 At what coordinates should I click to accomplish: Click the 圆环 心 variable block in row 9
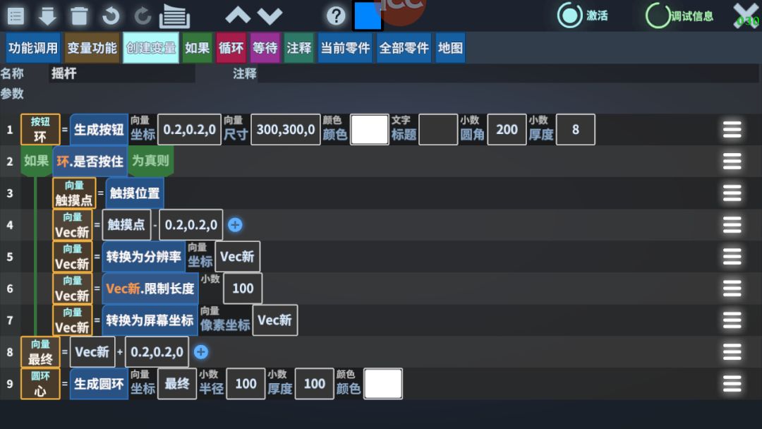(40, 384)
